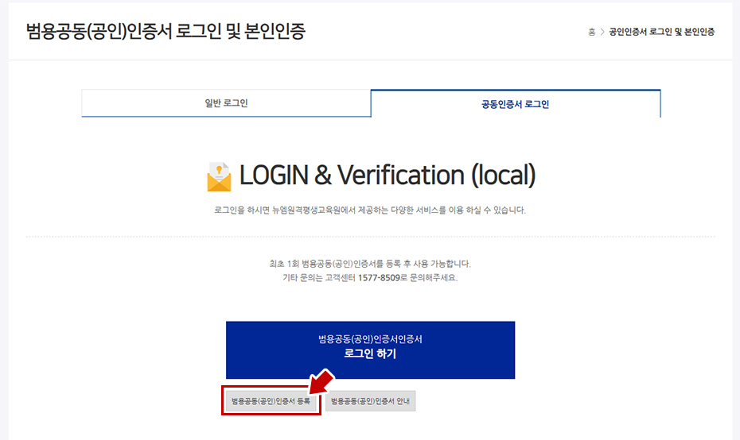Click the LOGIN & Verification (local) heading
Screen dimensions: 740x440
388,176
